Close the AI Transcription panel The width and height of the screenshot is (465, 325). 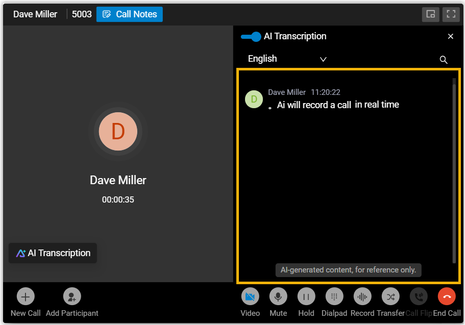tap(451, 36)
